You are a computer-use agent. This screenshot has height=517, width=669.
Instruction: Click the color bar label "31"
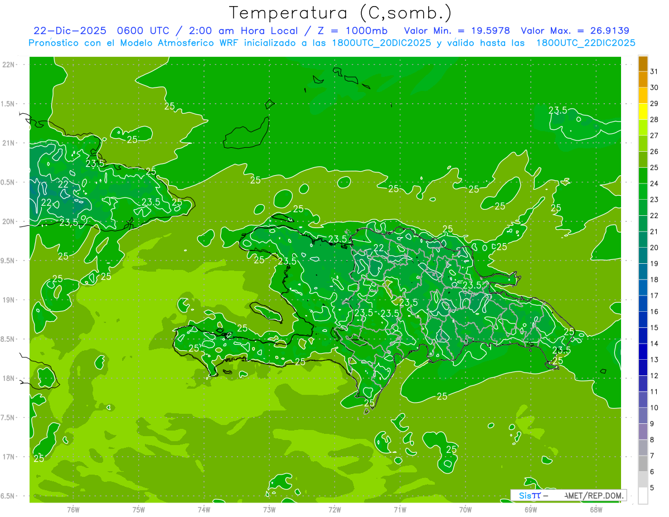click(x=655, y=71)
